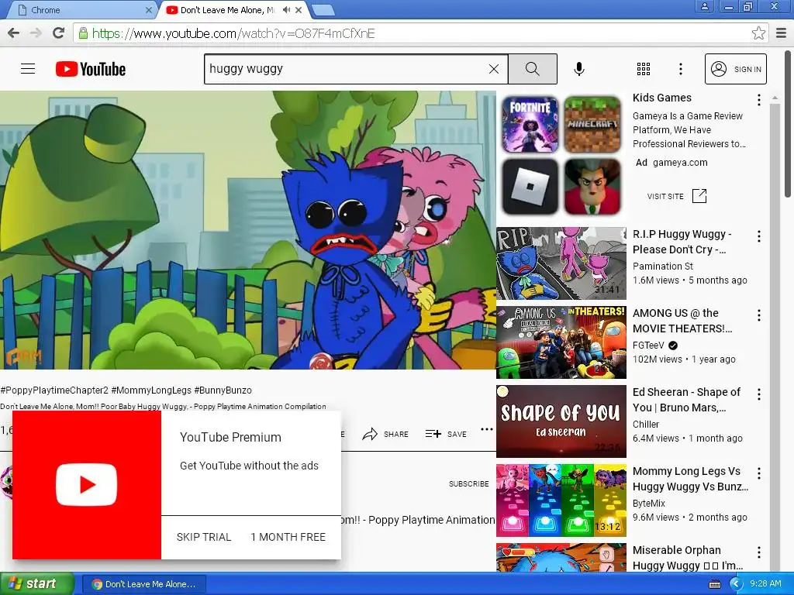This screenshot has width=794, height=595.
Task: Clear the search box with the X
Action: pos(494,69)
